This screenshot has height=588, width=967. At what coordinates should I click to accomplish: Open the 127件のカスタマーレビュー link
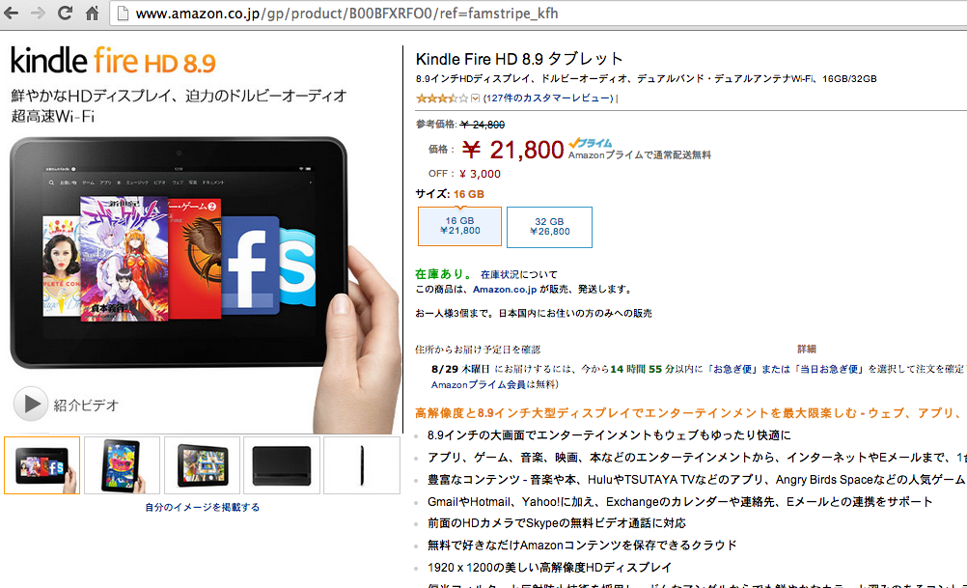[x=548, y=98]
